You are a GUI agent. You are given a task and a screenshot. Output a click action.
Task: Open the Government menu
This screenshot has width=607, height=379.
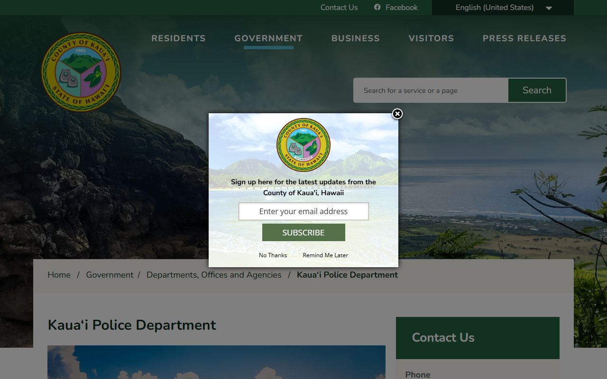268,38
